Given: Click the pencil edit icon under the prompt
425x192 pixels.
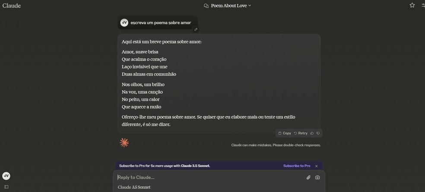Looking at the screenshot, I should [196, 30].
